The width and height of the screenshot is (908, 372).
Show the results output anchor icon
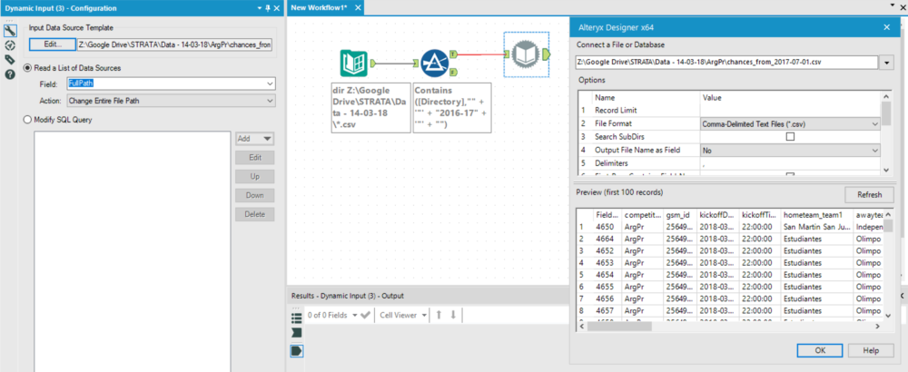tap(297, 350)
